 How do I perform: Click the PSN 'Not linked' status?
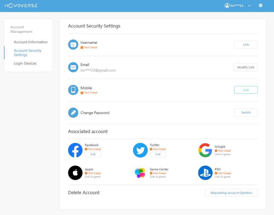(223, 173)
